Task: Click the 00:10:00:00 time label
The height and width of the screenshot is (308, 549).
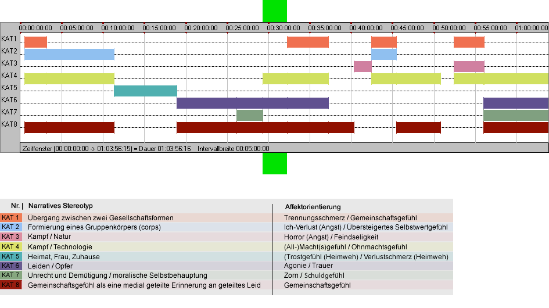Action: point(118,28)
